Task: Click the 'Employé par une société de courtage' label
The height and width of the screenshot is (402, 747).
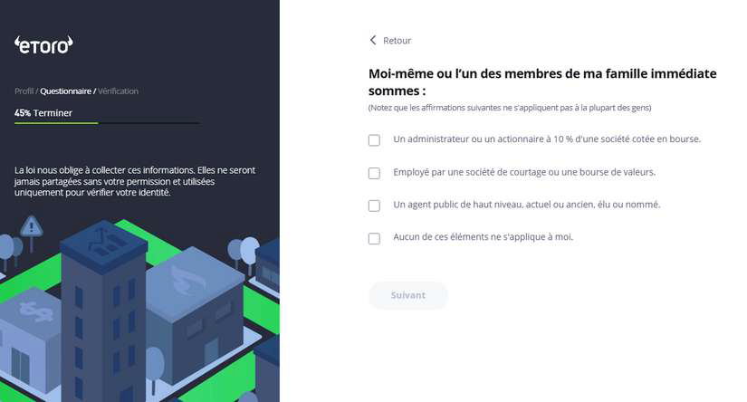Action: coord(523,172)
